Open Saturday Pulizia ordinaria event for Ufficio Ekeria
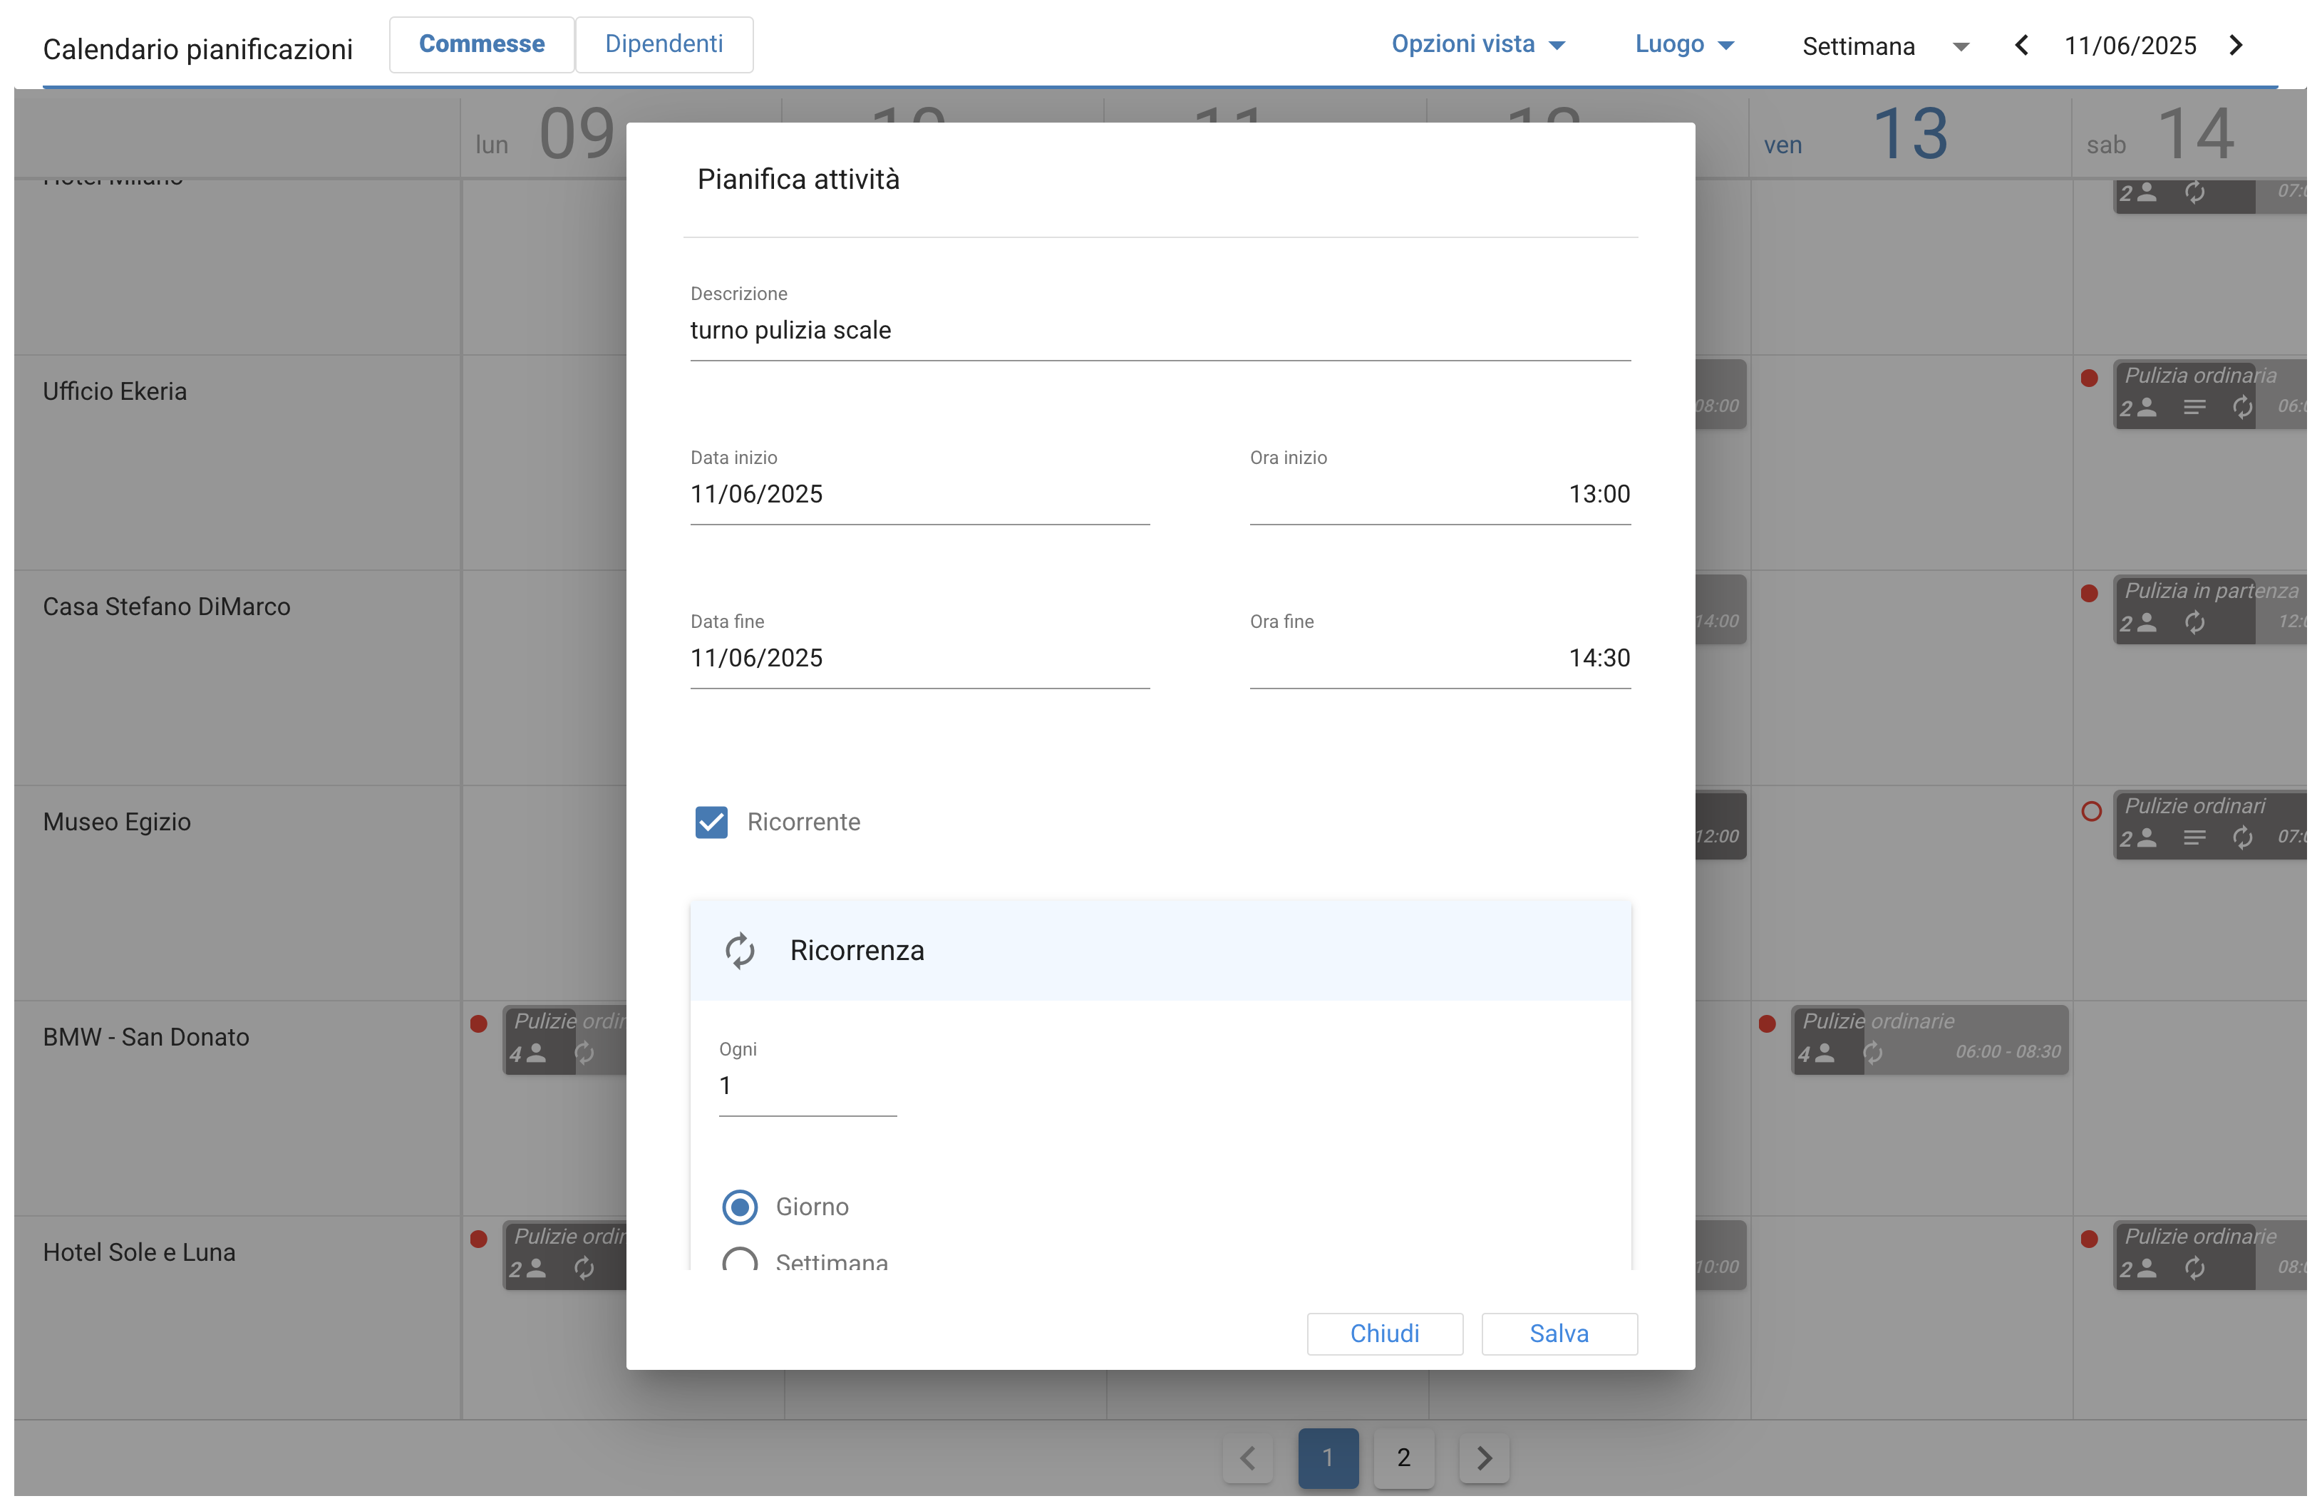2322x1511 pixels. tap(2210, 393)
